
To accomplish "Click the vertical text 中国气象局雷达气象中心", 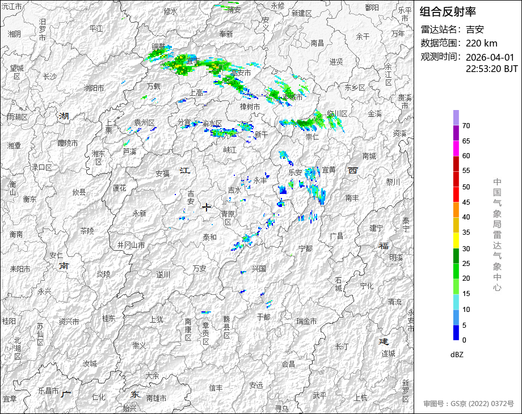I will pyautogui.click(x=497, y=234).
